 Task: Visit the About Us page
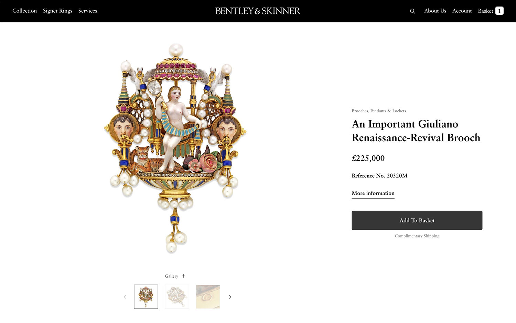(x=435, y=11)
